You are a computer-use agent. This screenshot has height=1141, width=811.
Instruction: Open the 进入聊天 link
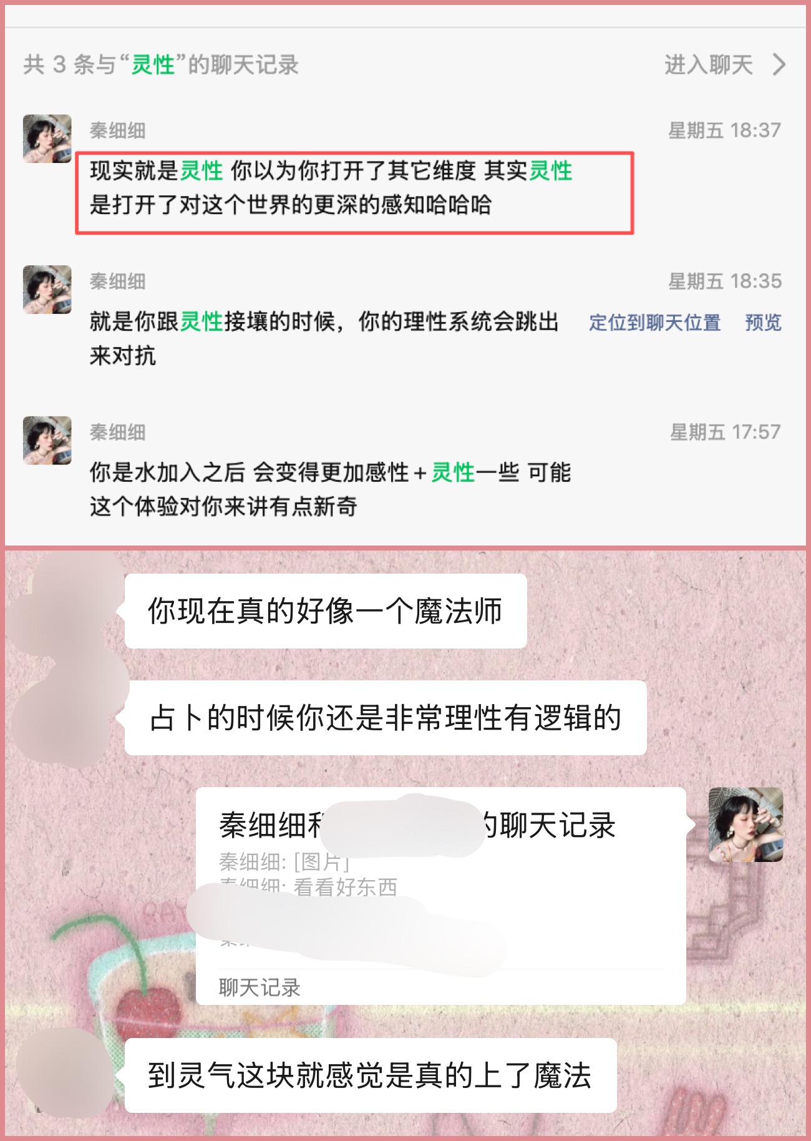click(708, 64)
